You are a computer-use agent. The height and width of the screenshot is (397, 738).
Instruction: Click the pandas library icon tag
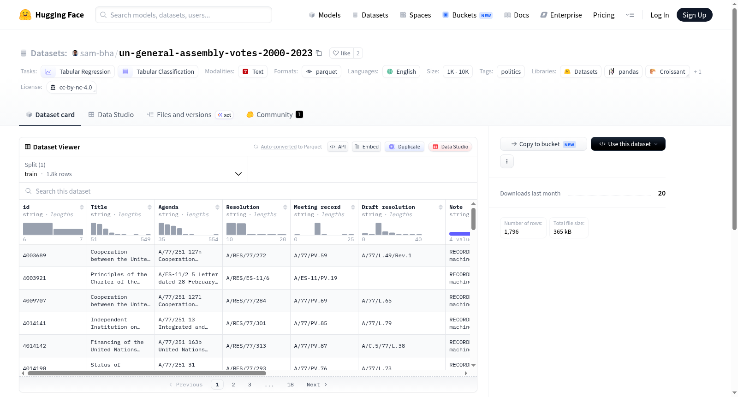pos(612,71)
